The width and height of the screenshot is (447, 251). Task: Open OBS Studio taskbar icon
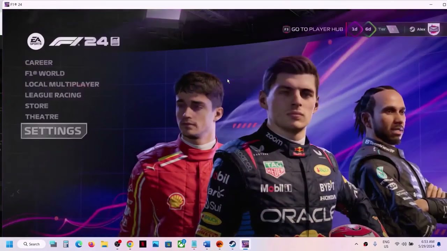(x=117, y=244)
